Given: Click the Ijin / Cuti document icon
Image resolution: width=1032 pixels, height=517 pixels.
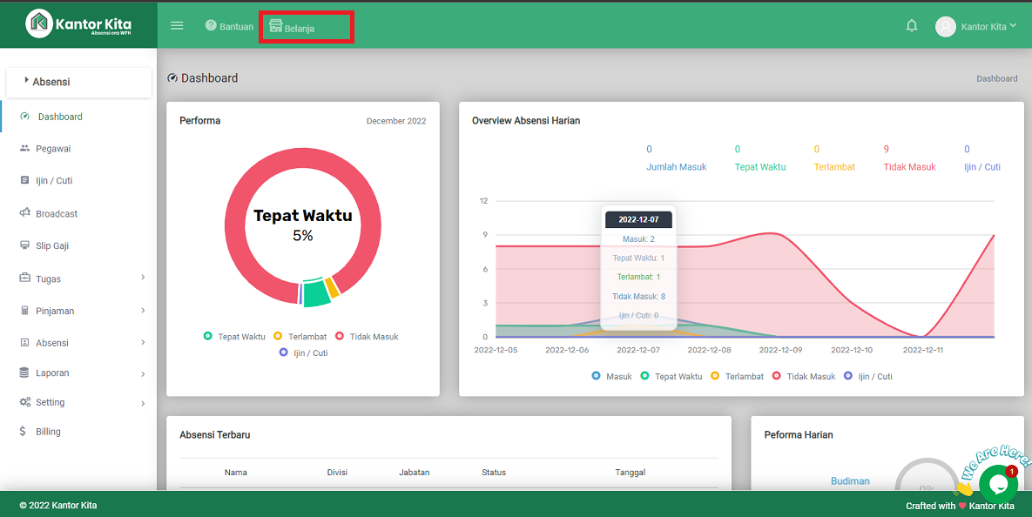Looking at the screenshot, I should [25, 180].
